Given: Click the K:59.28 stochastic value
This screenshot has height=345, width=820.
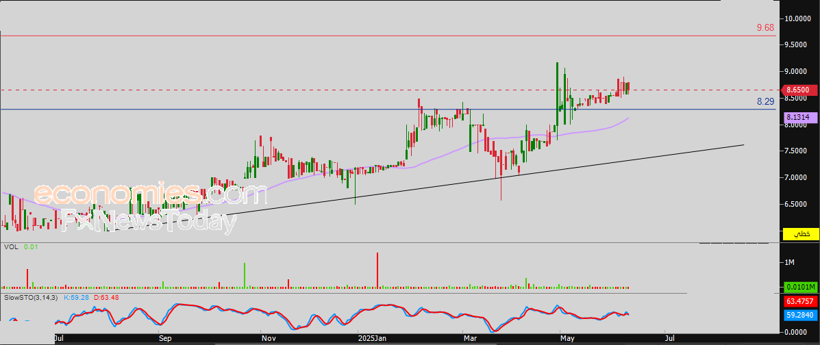Looking at the screenshot, I should point(76,298).
